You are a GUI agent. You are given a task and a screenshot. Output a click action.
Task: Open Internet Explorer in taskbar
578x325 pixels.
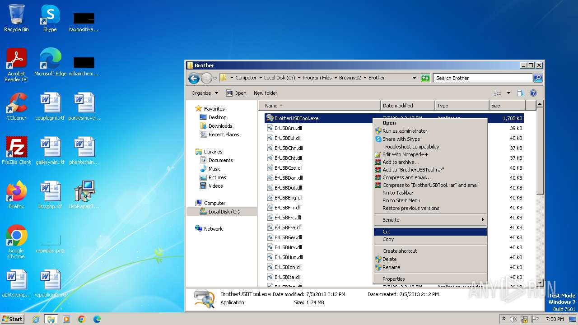coord(36,319)
